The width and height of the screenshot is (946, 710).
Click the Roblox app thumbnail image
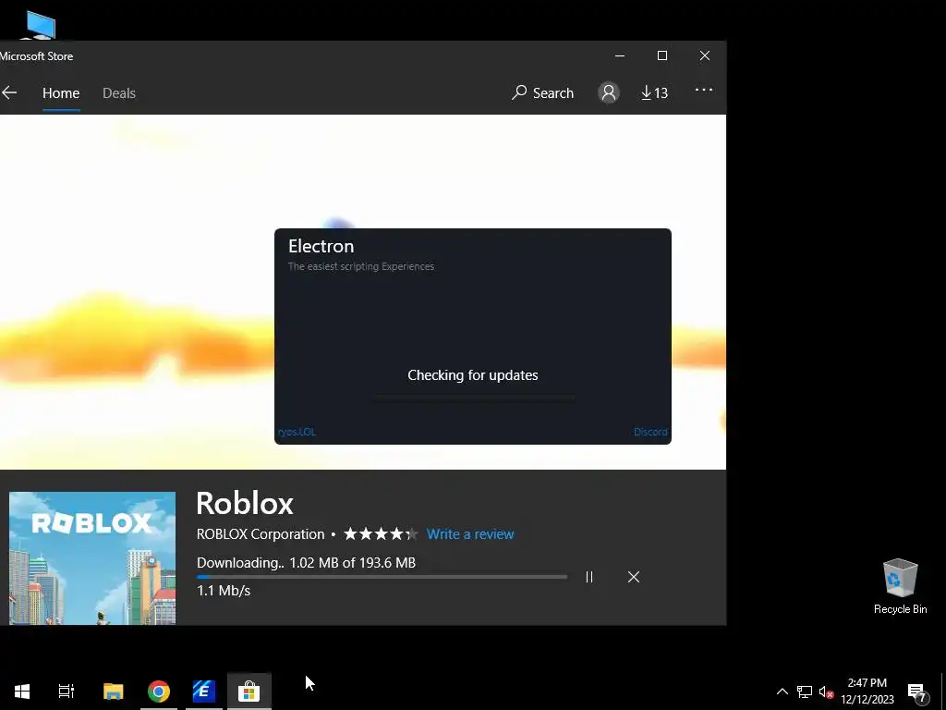coord(92,557)
